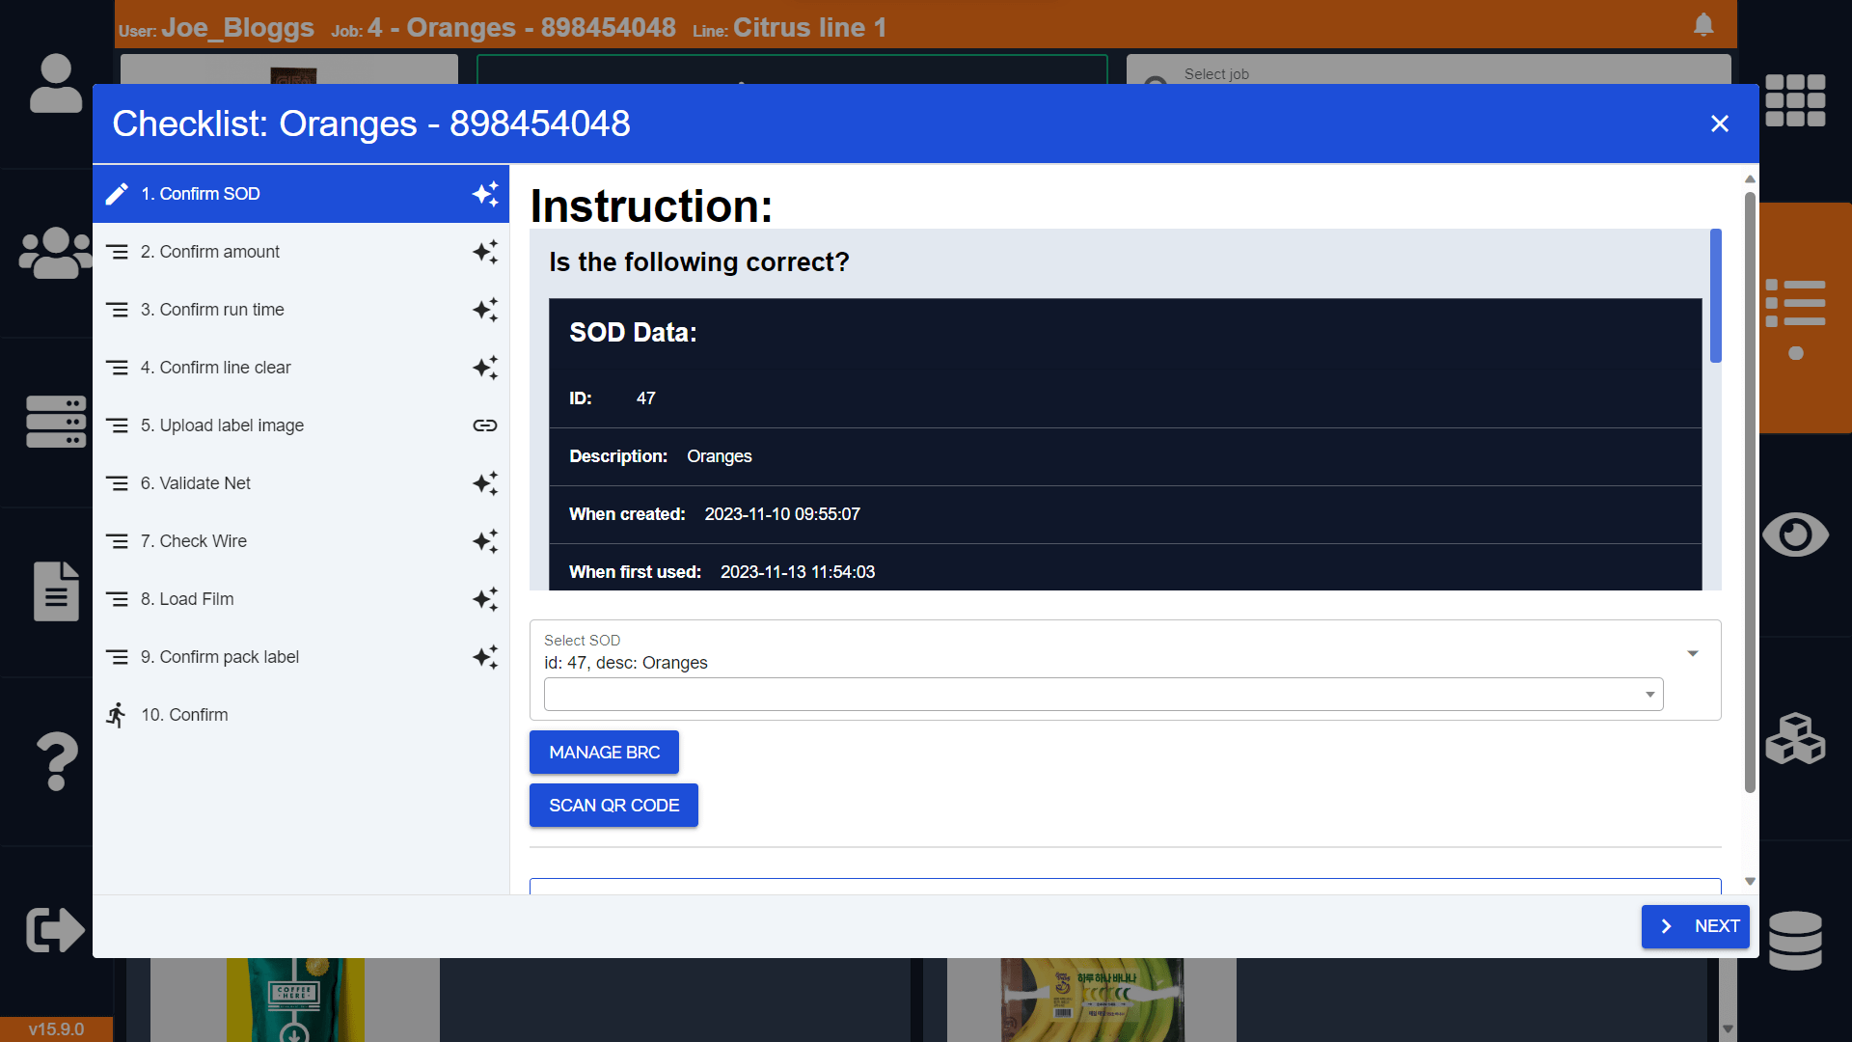
Task: Select step 1. Confirm SOD
Action: pyautogui.click(x=301, y=194)
